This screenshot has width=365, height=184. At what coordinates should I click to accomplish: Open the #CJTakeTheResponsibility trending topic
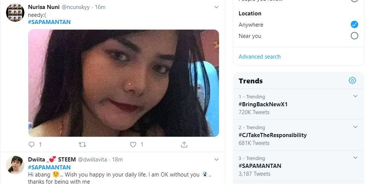(x=273, y=135)
